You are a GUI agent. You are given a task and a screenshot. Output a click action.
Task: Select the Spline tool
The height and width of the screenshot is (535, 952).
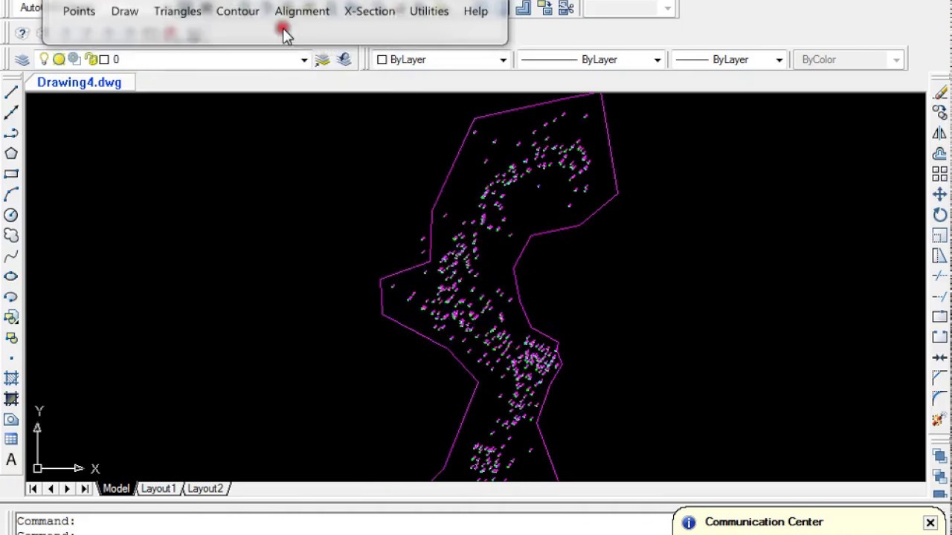click(11, 256)
